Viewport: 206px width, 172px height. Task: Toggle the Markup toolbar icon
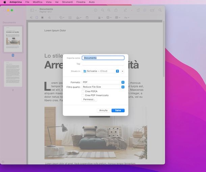[x=145, y=10]
